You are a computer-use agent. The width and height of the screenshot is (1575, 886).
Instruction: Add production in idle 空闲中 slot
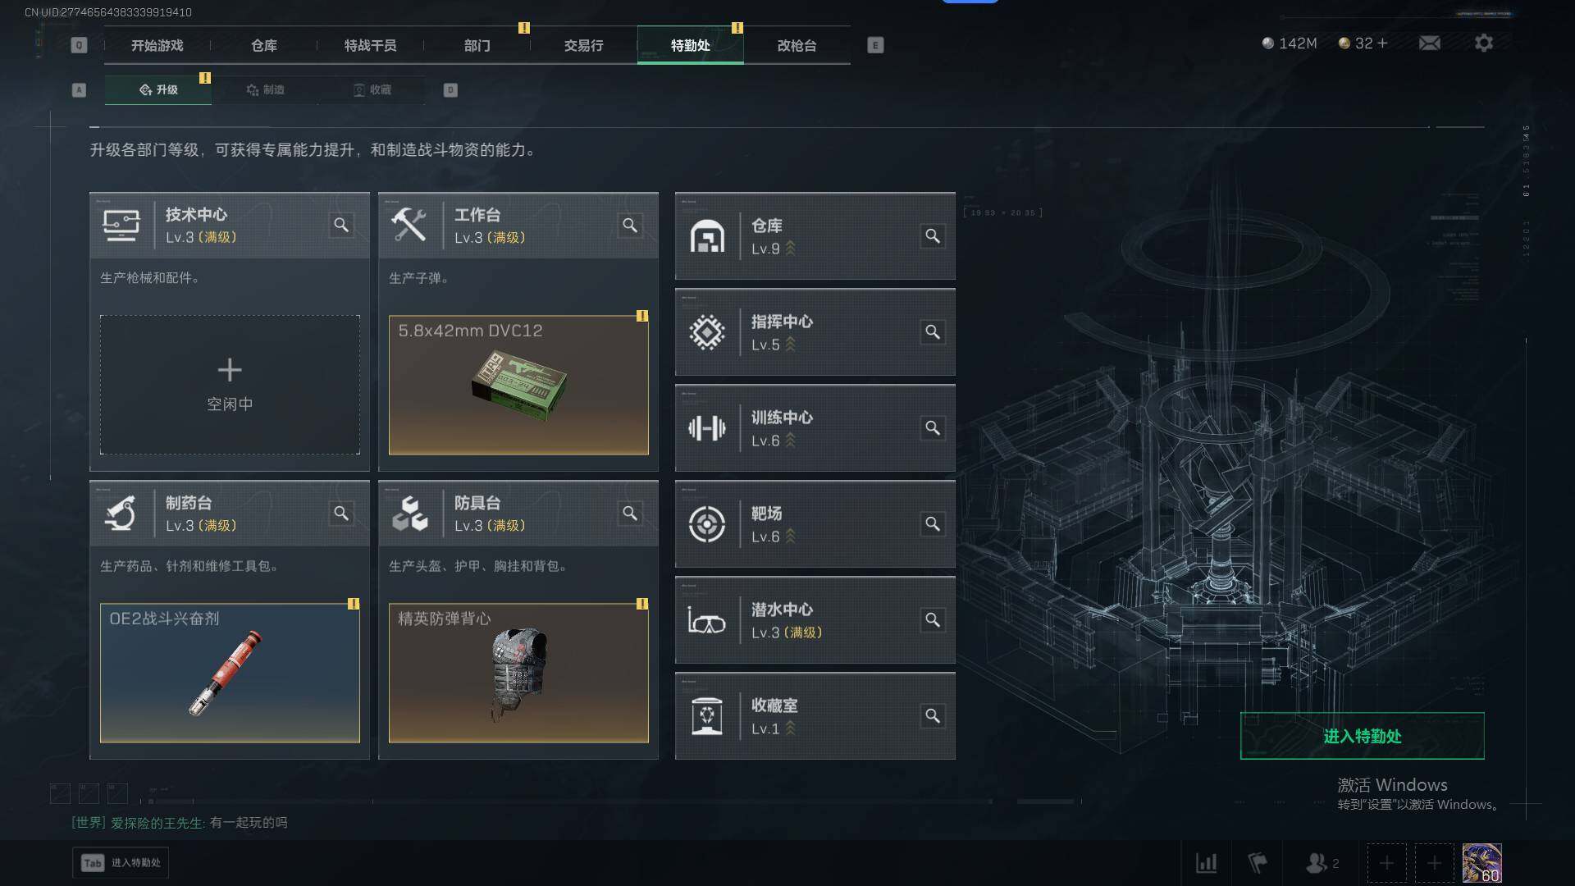(230, 385)
